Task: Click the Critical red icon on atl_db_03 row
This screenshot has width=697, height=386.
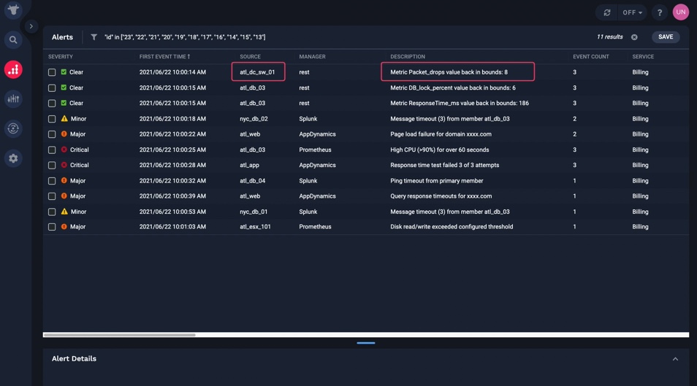Action: coord(64,150)
